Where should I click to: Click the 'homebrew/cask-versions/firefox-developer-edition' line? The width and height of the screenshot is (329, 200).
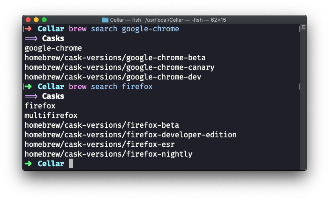pyautogui.click(x=131, y=135)
